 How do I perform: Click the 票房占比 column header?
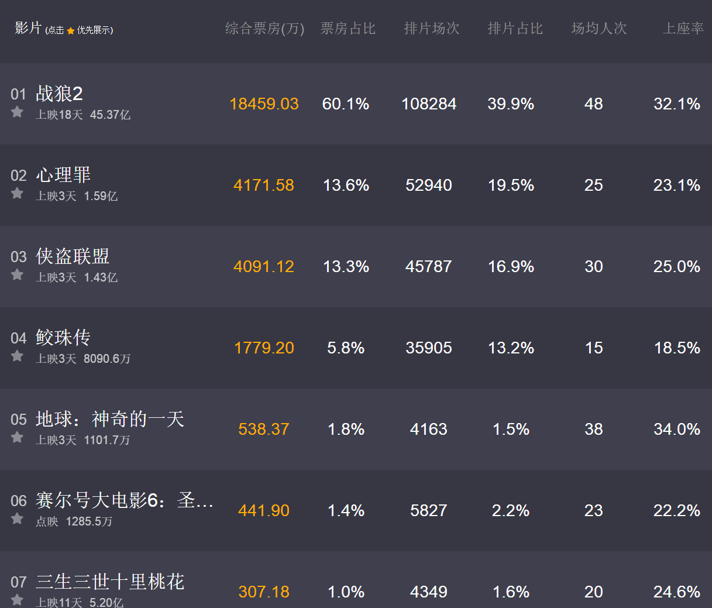click(348, 28)
